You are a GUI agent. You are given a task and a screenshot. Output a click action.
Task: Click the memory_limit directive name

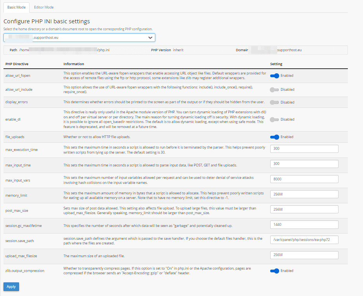16,196
